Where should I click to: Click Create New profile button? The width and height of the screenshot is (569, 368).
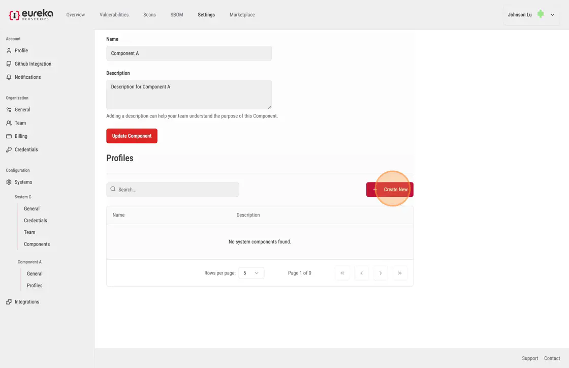pos(390,190)
